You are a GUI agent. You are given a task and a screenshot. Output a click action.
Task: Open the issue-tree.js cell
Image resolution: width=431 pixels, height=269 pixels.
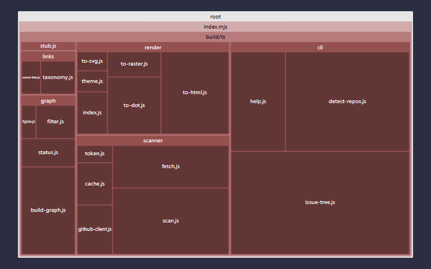tap(320, 202)
